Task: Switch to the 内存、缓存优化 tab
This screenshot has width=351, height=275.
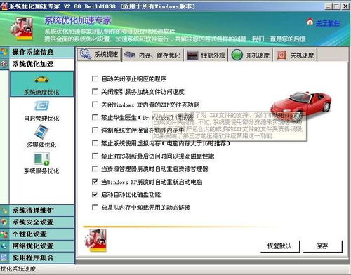Action: [152, 55]
